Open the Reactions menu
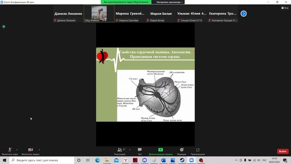This screenshot has width=291, height=164. pos(181,151)
